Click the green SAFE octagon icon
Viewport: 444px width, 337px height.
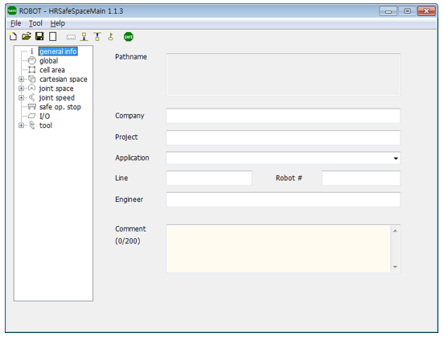pyautogui.click(x=129, y=36)
